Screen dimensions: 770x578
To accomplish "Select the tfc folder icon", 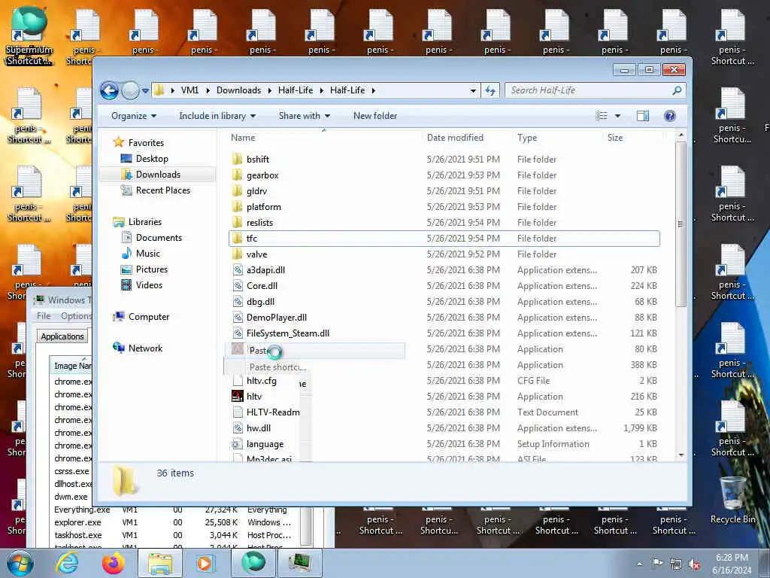I will 237,239.
